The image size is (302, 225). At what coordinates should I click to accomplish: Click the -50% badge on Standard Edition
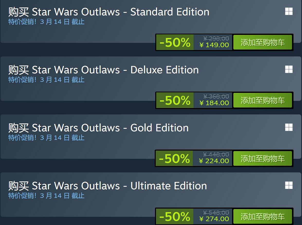175,43
